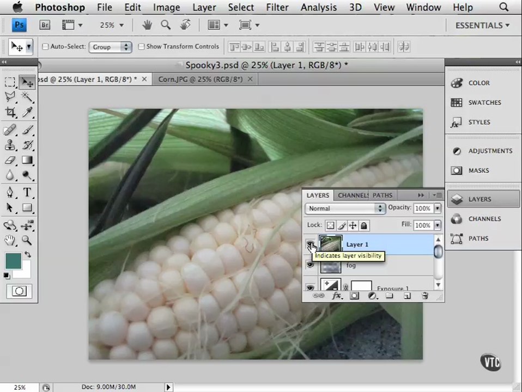
Task: Select the Type tool
Action: 27,192
